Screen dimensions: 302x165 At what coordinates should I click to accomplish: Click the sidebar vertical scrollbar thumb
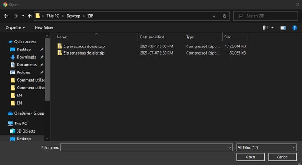[x=47, y=69]
